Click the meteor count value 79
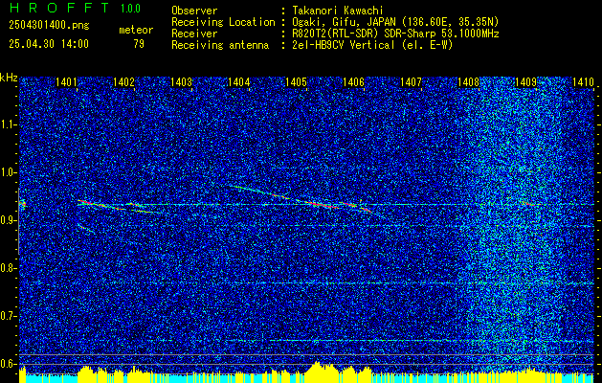602x383 pixels. [139, 44]
